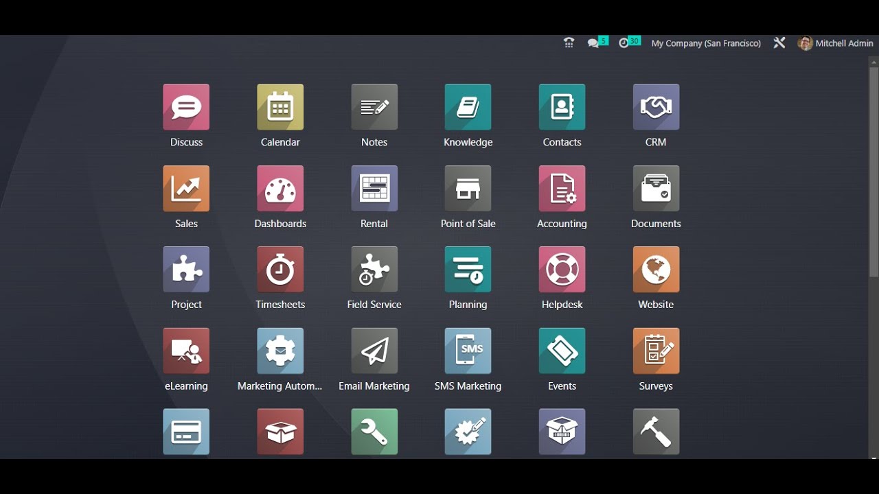Launch the Rental app

pos(374,189)
